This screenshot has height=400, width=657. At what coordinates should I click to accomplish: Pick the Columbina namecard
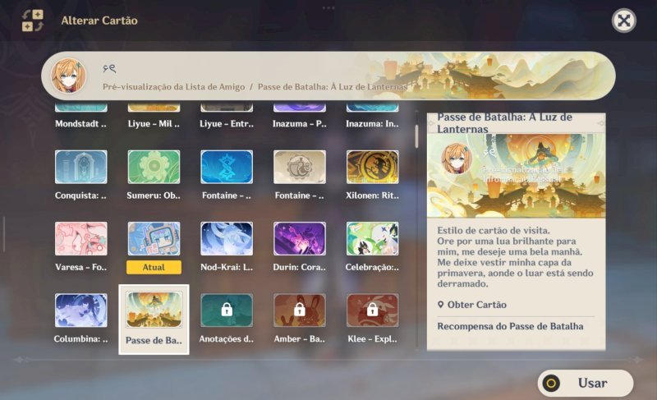tap(80, 310)
